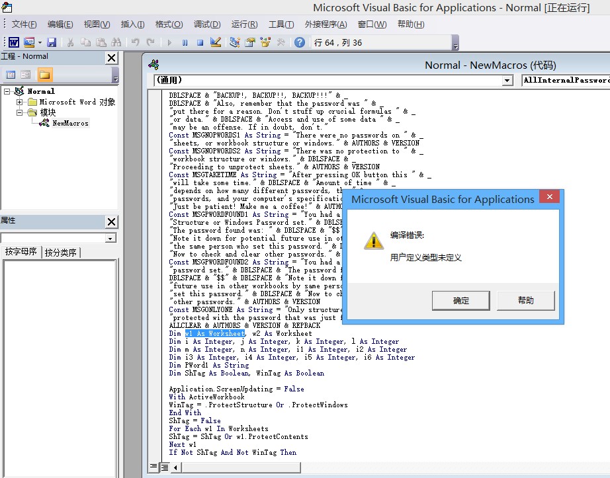This screenshot has width=610, height=478.
Task: Click the Insert UserForm toolbar icon
Action: click(x=29, y=42)
